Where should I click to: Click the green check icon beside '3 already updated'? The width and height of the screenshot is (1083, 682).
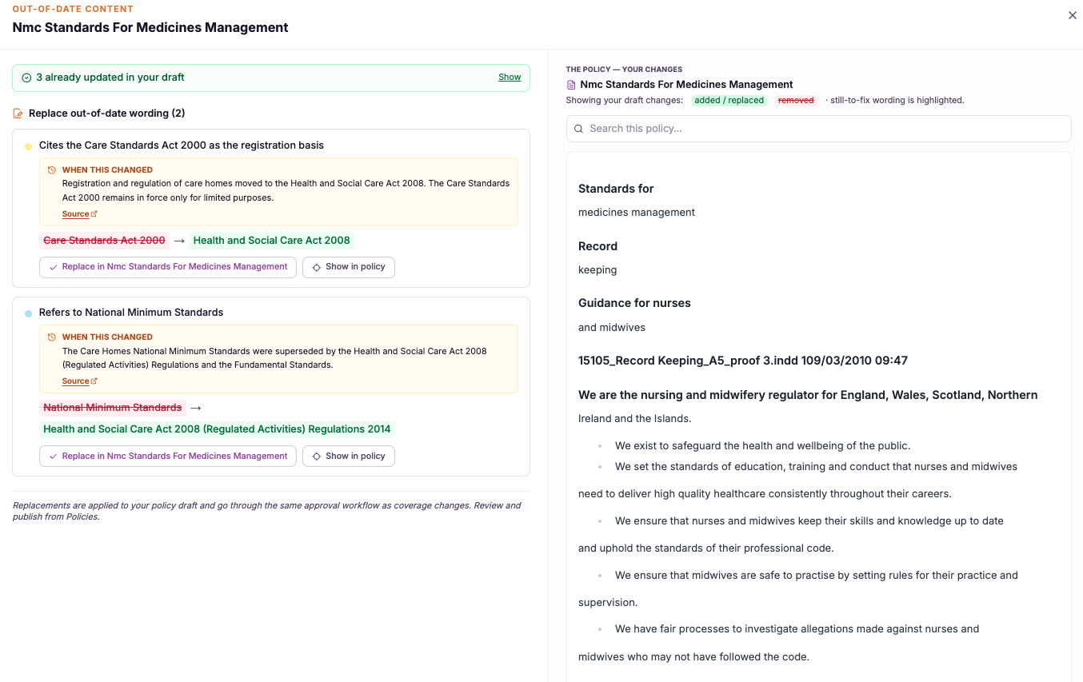26,78
